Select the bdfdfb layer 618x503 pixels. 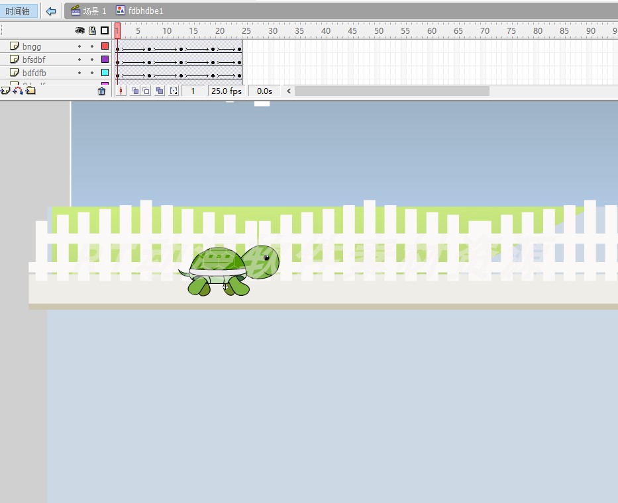click(56, 73)
